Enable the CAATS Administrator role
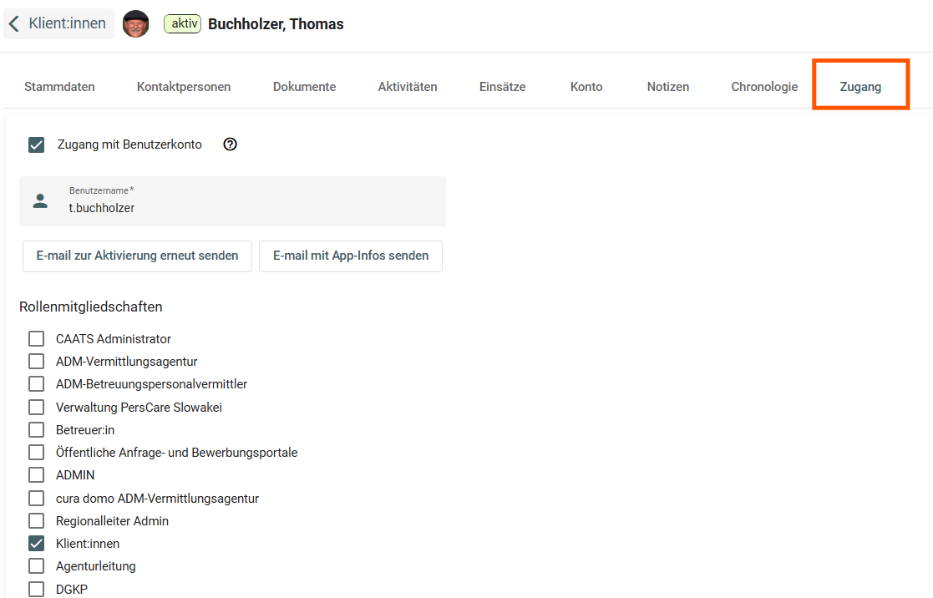Viewport: 933px width, 598px height. [37, 339]
